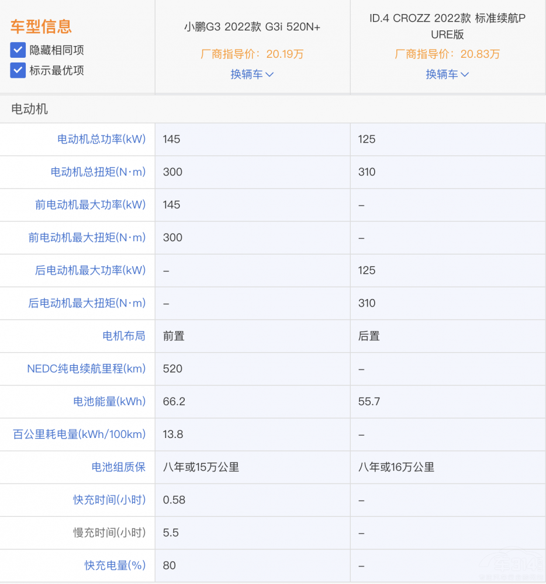The width and height of the screenshot is (546, 584).
Task: Select 百公里耗电量(kWh/100km) parameter label
Action: coord(79,434)
